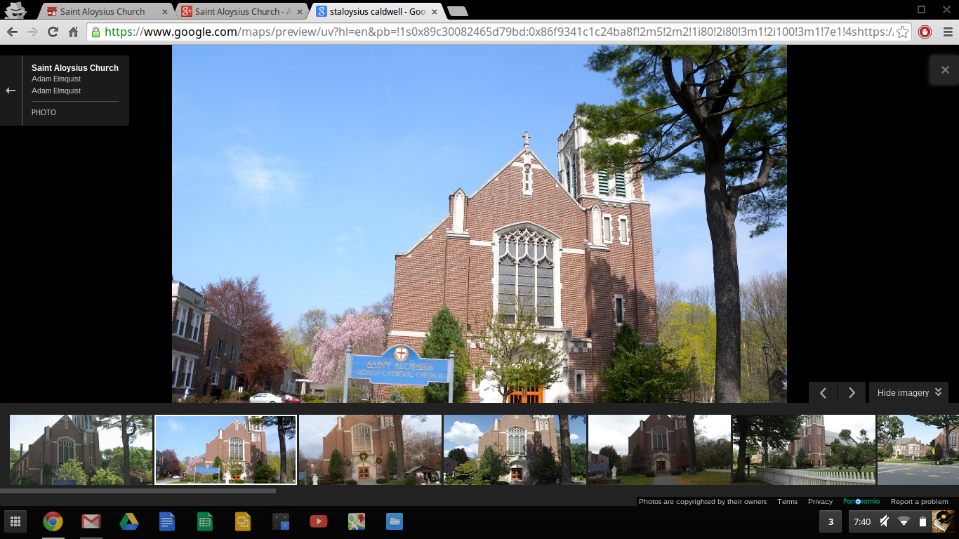Screen dimensions: 959x539
Task: Select fourth thumbnail with cloudy blue sky
Action: click(515, 449)
